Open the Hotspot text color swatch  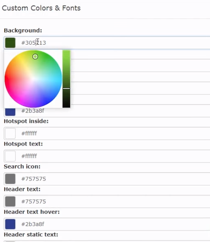(10, 156)
